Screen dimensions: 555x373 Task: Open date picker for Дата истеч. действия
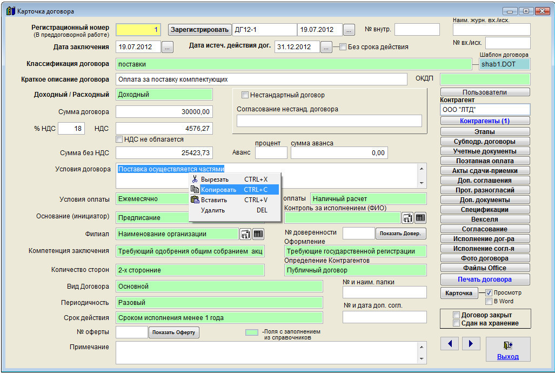coord(326,48)
